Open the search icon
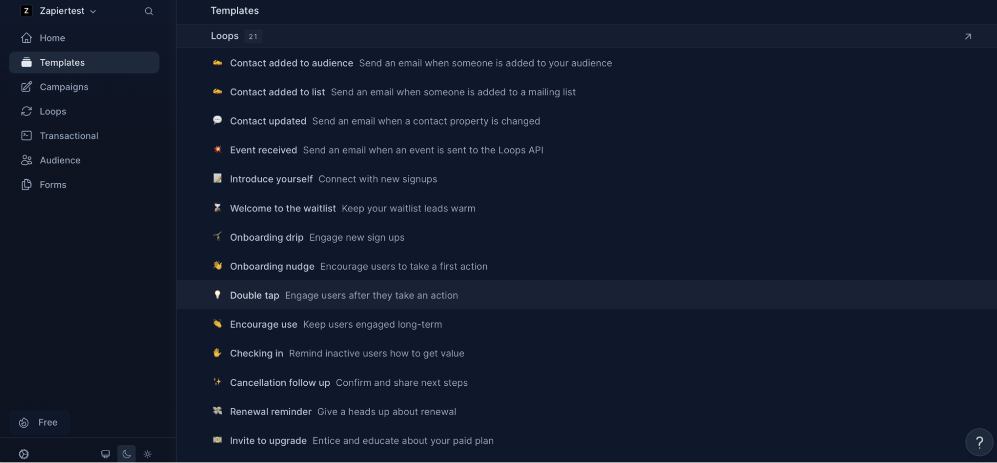Viewport: 997px width, 463px height. [x=149, y=11]
